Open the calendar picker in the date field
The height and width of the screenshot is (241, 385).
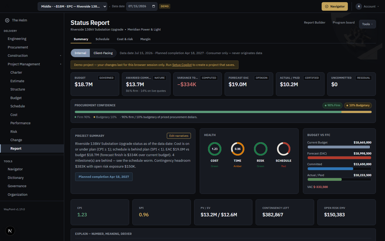click(x=153, y=6)
